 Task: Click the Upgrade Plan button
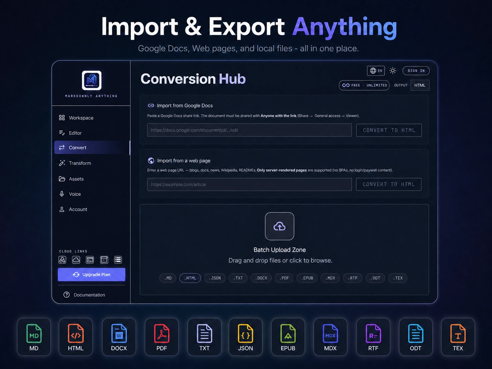tap(91, 275)
